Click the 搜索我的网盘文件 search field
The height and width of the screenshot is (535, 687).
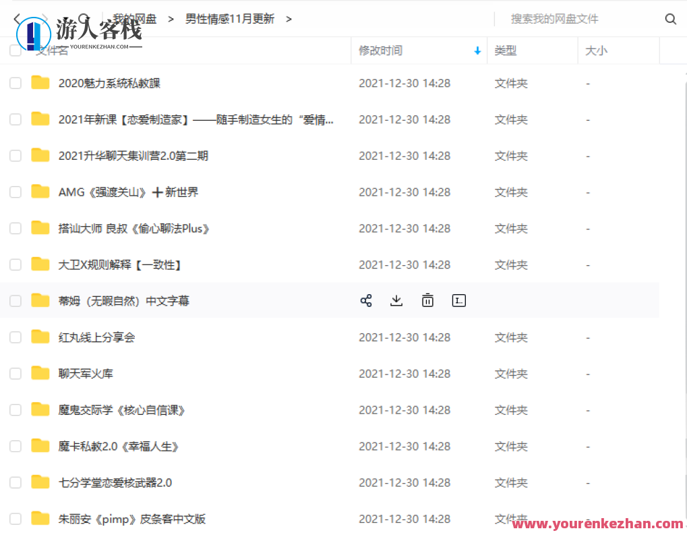point(554,19)
